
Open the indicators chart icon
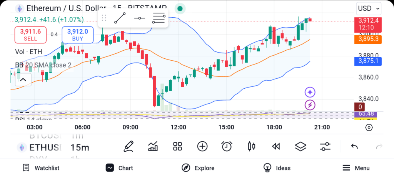tap(153, 146)
